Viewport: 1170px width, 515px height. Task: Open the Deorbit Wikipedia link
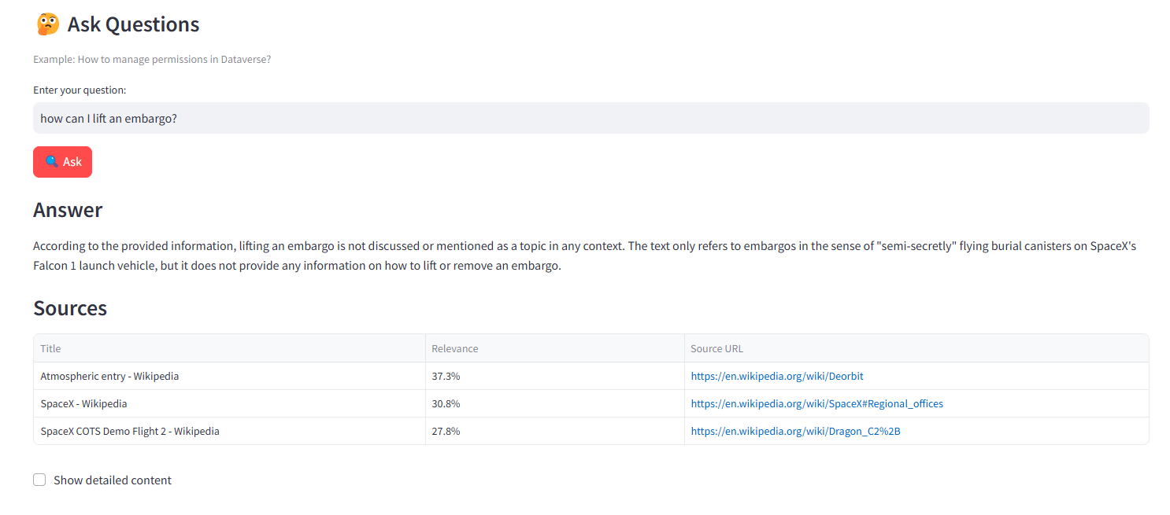click(x=776, y=377)
